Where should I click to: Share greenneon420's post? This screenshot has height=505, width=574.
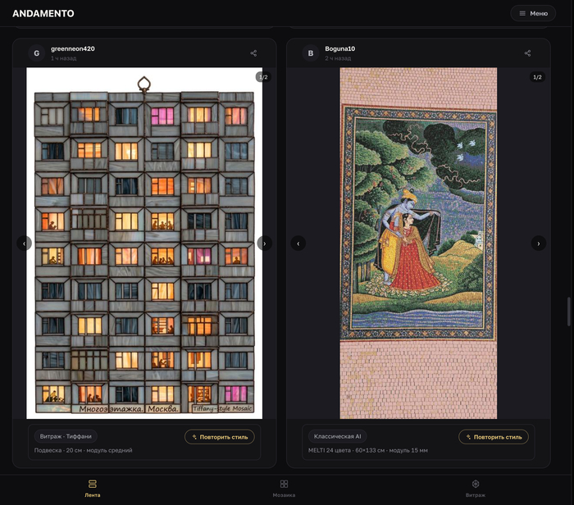pos(253,53)
